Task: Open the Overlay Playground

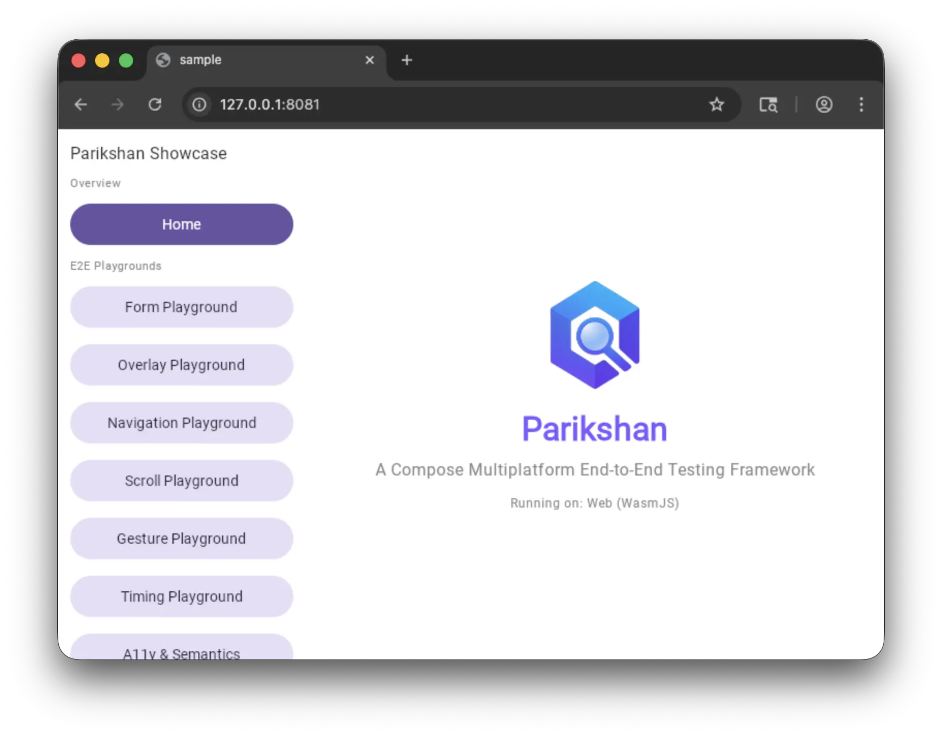Action: pos(181,365)
